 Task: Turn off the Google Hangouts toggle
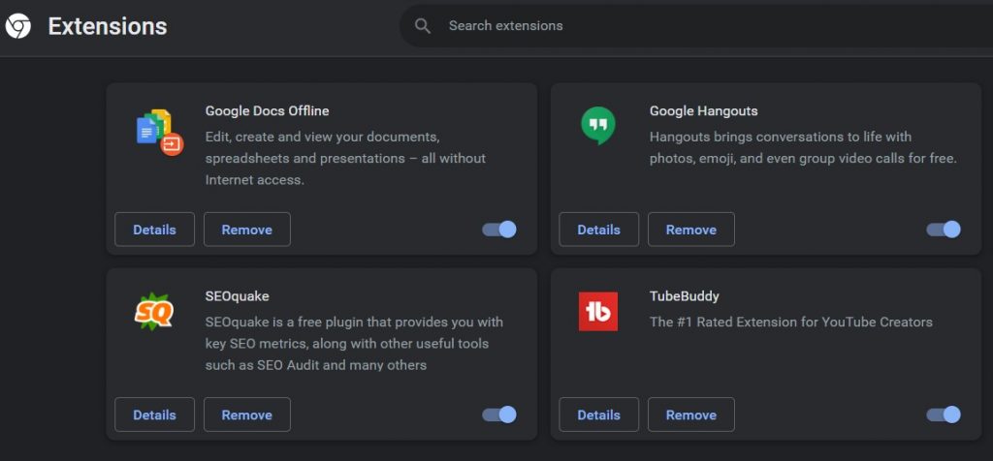944,230
